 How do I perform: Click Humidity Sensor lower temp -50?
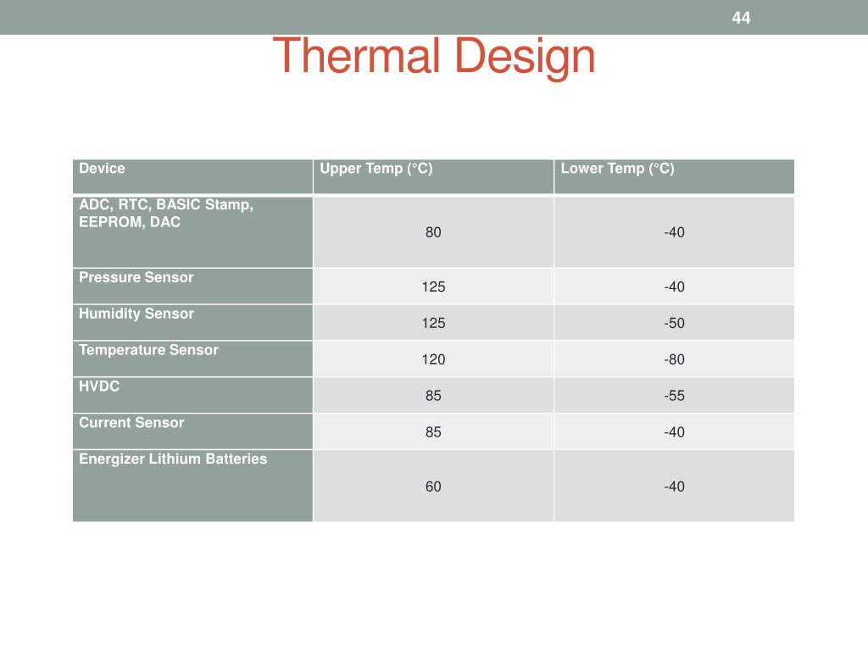(x=674, y=323)
